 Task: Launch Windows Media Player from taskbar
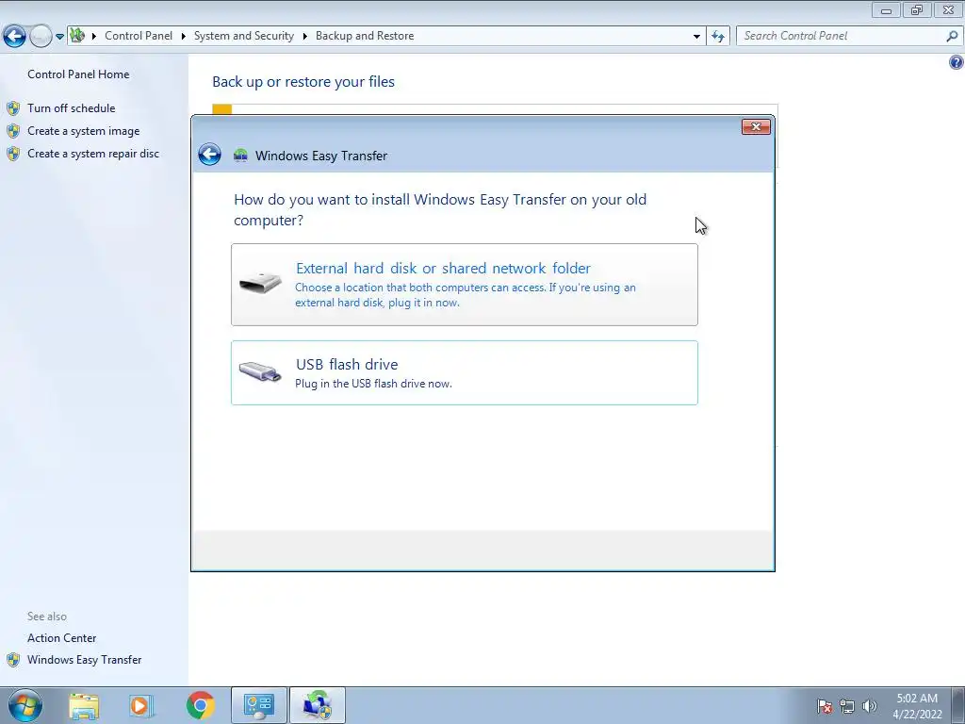tap(141, 705)
